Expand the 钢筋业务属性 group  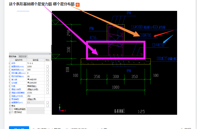(12, 109)
